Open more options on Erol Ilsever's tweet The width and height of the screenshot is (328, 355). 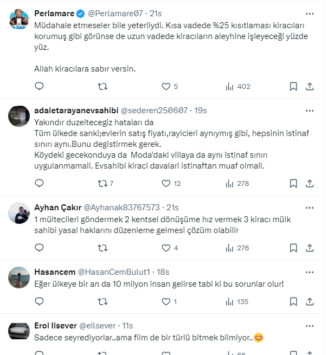click(x=310, y=326)
